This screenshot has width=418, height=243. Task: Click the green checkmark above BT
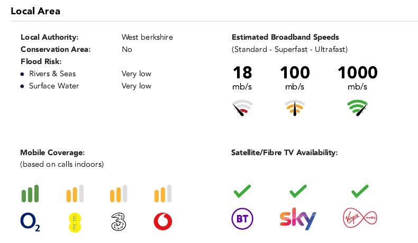tap(242, 190)
